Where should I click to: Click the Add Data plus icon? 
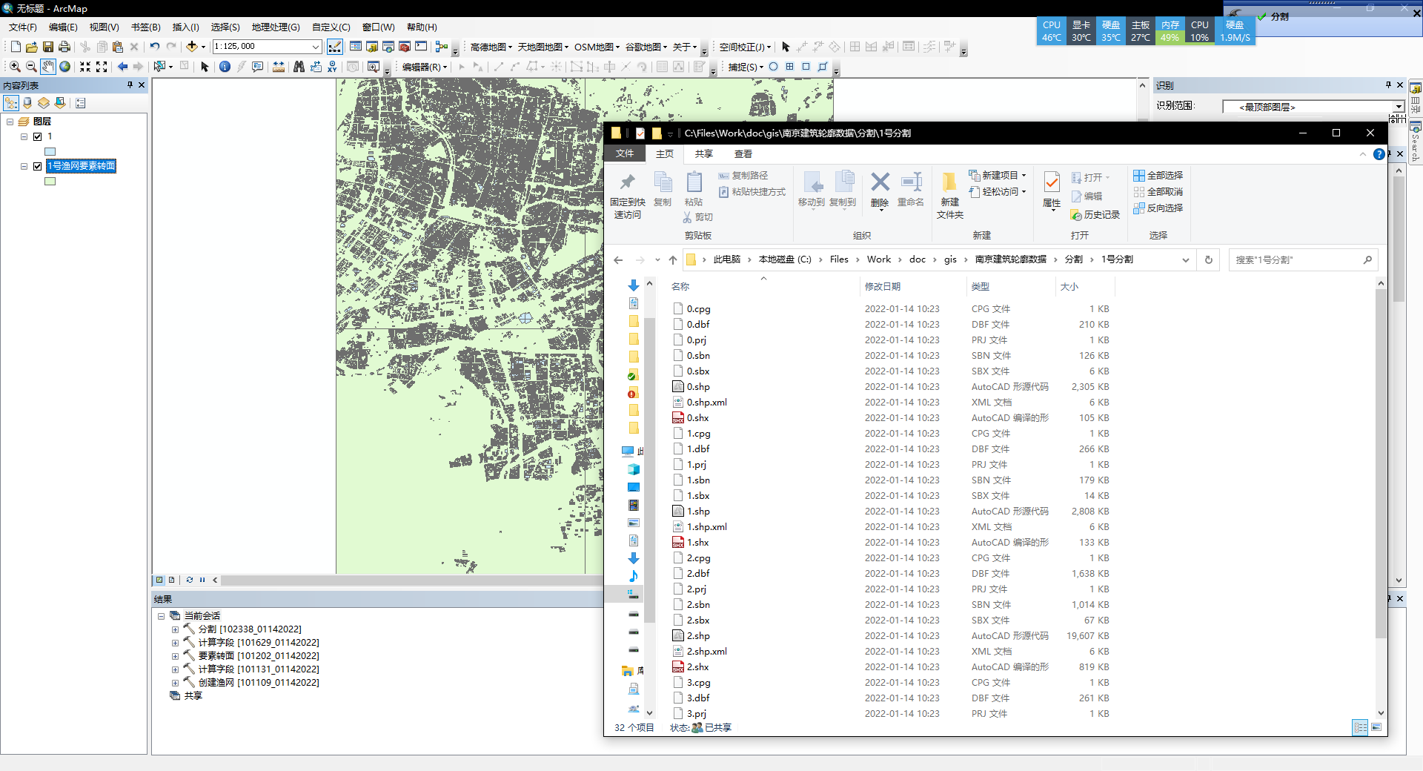pyautogui.click(x=192, y=47)
